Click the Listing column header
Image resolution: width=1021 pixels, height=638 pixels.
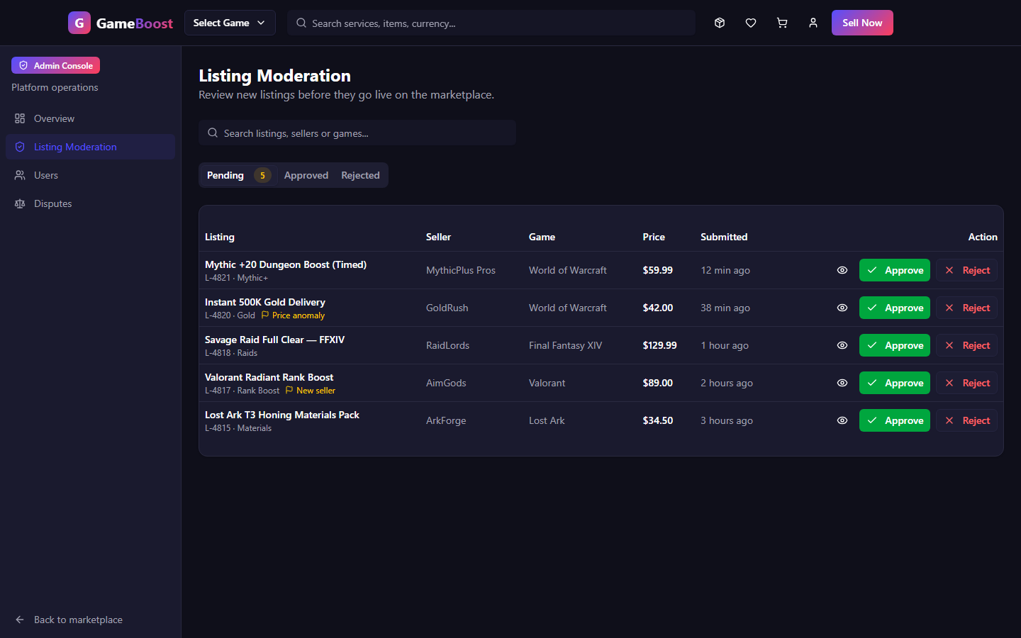[220, 237]
